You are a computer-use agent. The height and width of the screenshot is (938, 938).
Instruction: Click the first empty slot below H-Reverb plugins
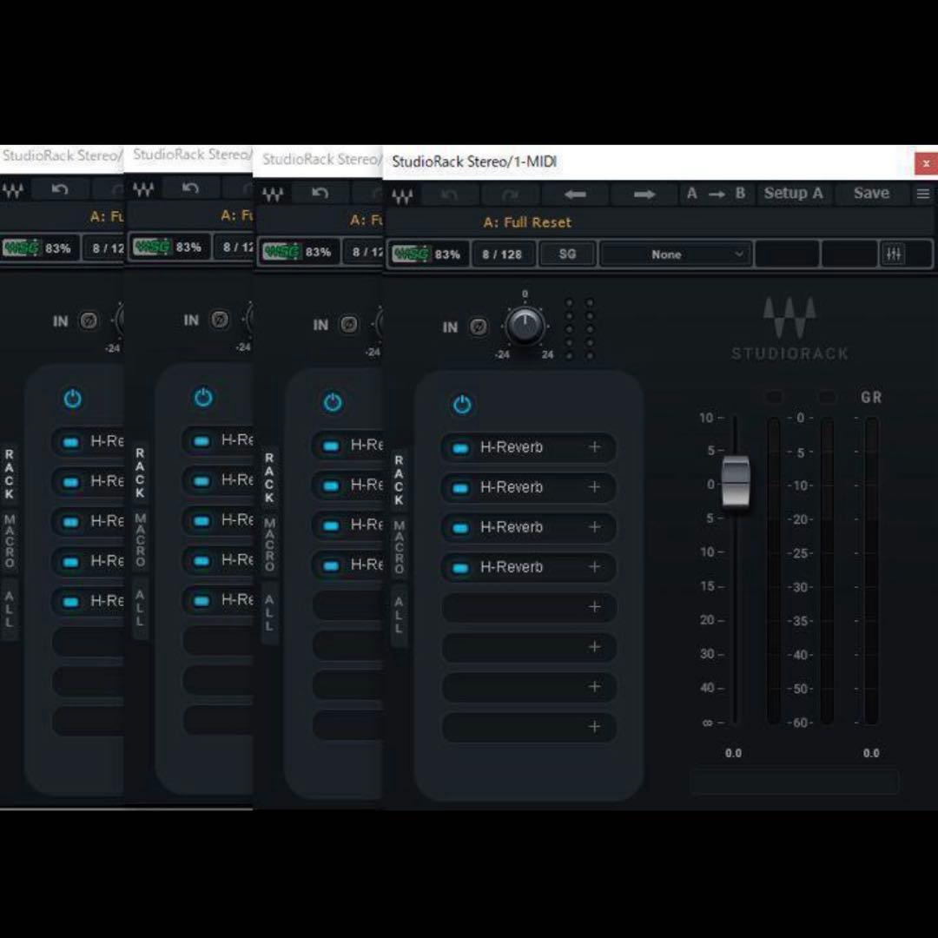coord(517,607)
